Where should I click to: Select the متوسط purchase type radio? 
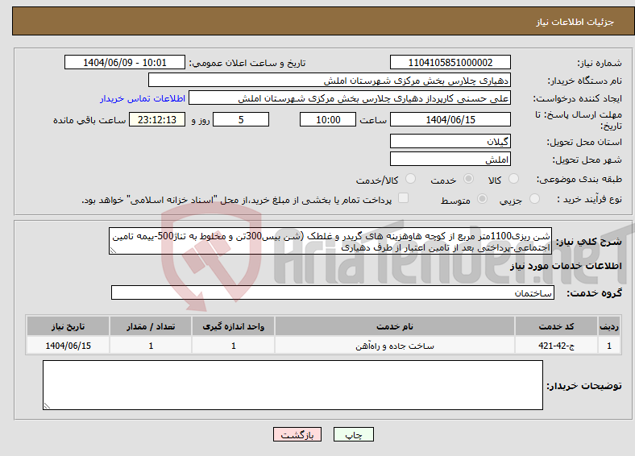pyautogui.click(x=482, y=198)
